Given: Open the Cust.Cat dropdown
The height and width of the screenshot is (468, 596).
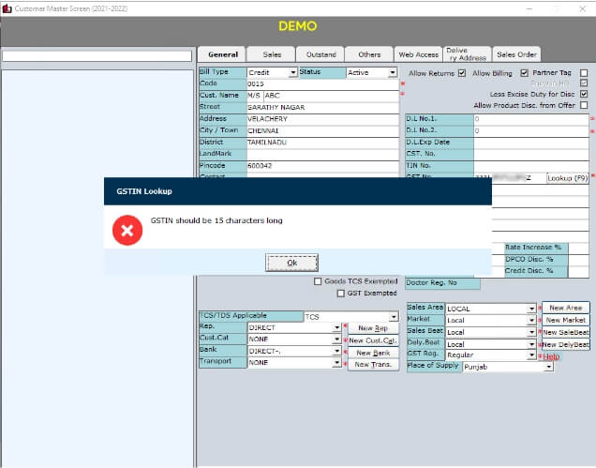Looking at the screenshot, I should point(336,339).
